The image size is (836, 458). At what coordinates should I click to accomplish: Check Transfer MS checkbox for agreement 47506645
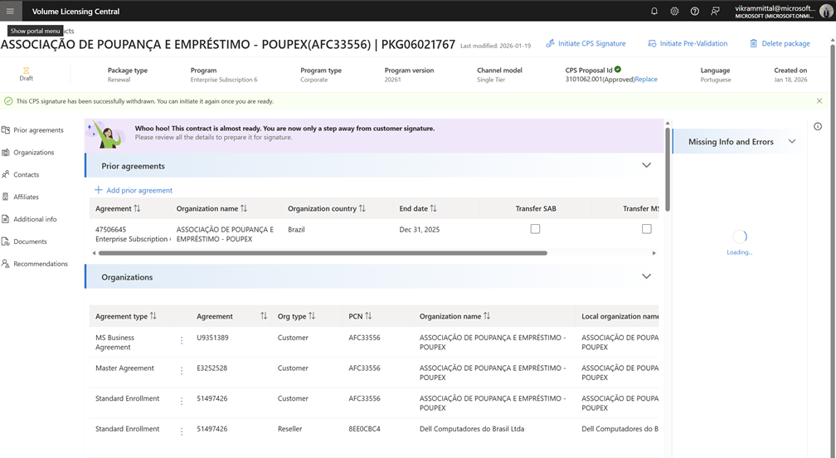click(647, 229)
